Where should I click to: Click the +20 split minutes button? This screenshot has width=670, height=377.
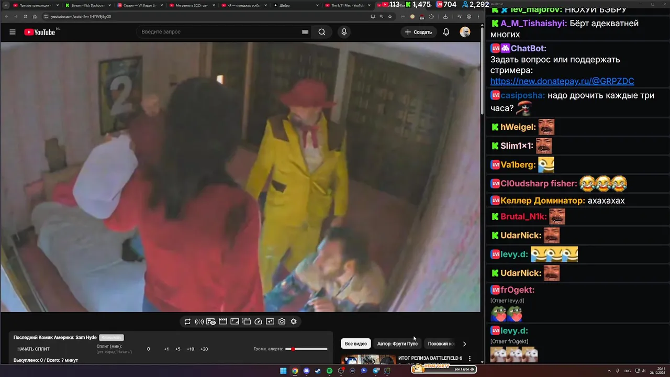pyautogui.click(x=204, y=349)
